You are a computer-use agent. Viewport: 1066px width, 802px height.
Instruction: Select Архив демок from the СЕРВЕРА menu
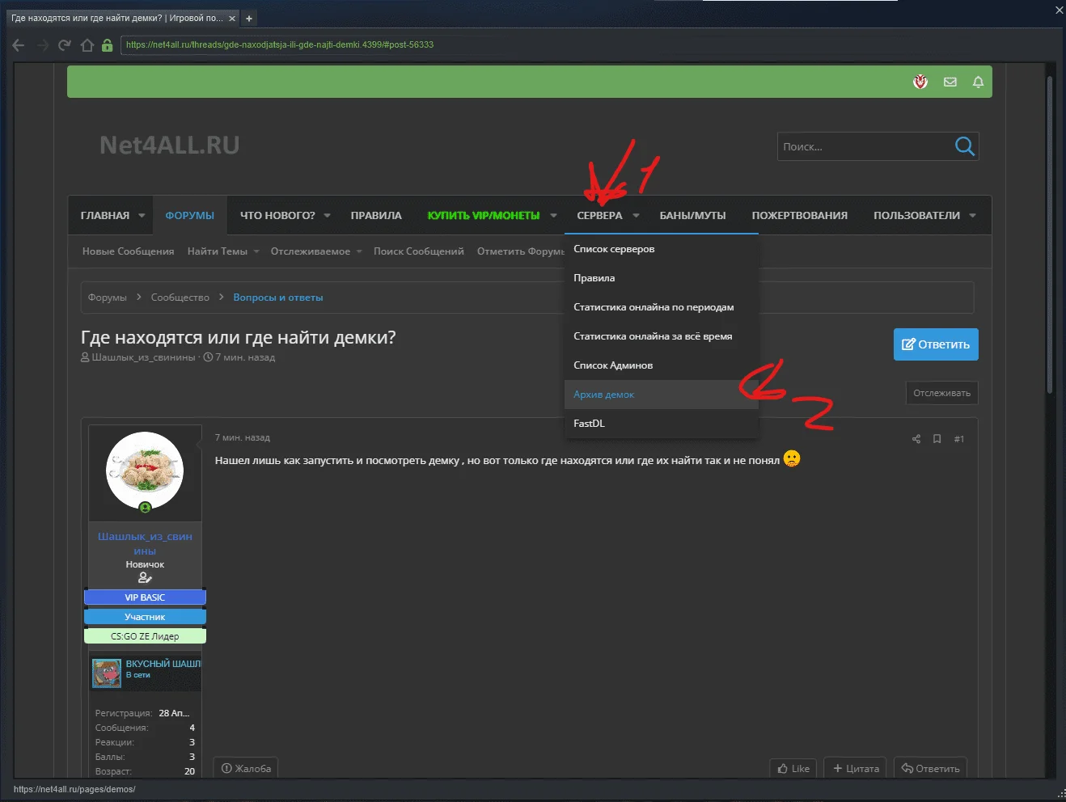pyautogui.click(x=604, y=395)
